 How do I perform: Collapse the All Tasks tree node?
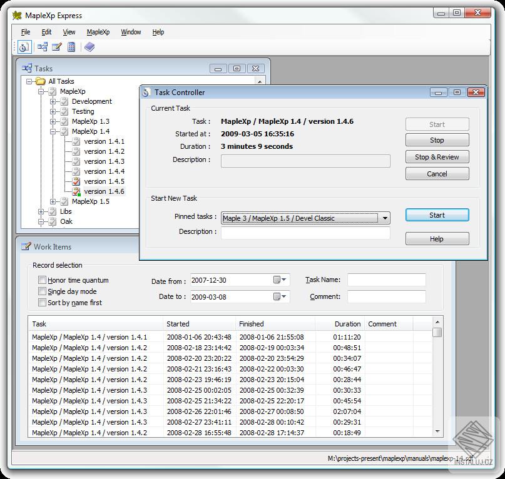(29, 81)
